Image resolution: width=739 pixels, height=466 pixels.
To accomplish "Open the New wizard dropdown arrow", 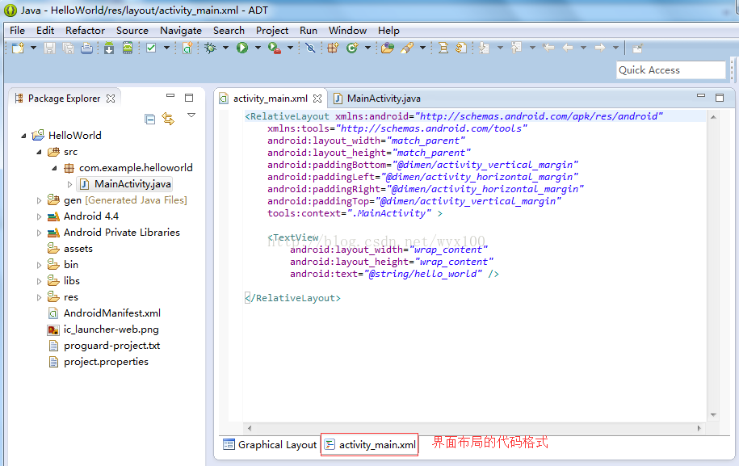I will [x=33, y=48].
